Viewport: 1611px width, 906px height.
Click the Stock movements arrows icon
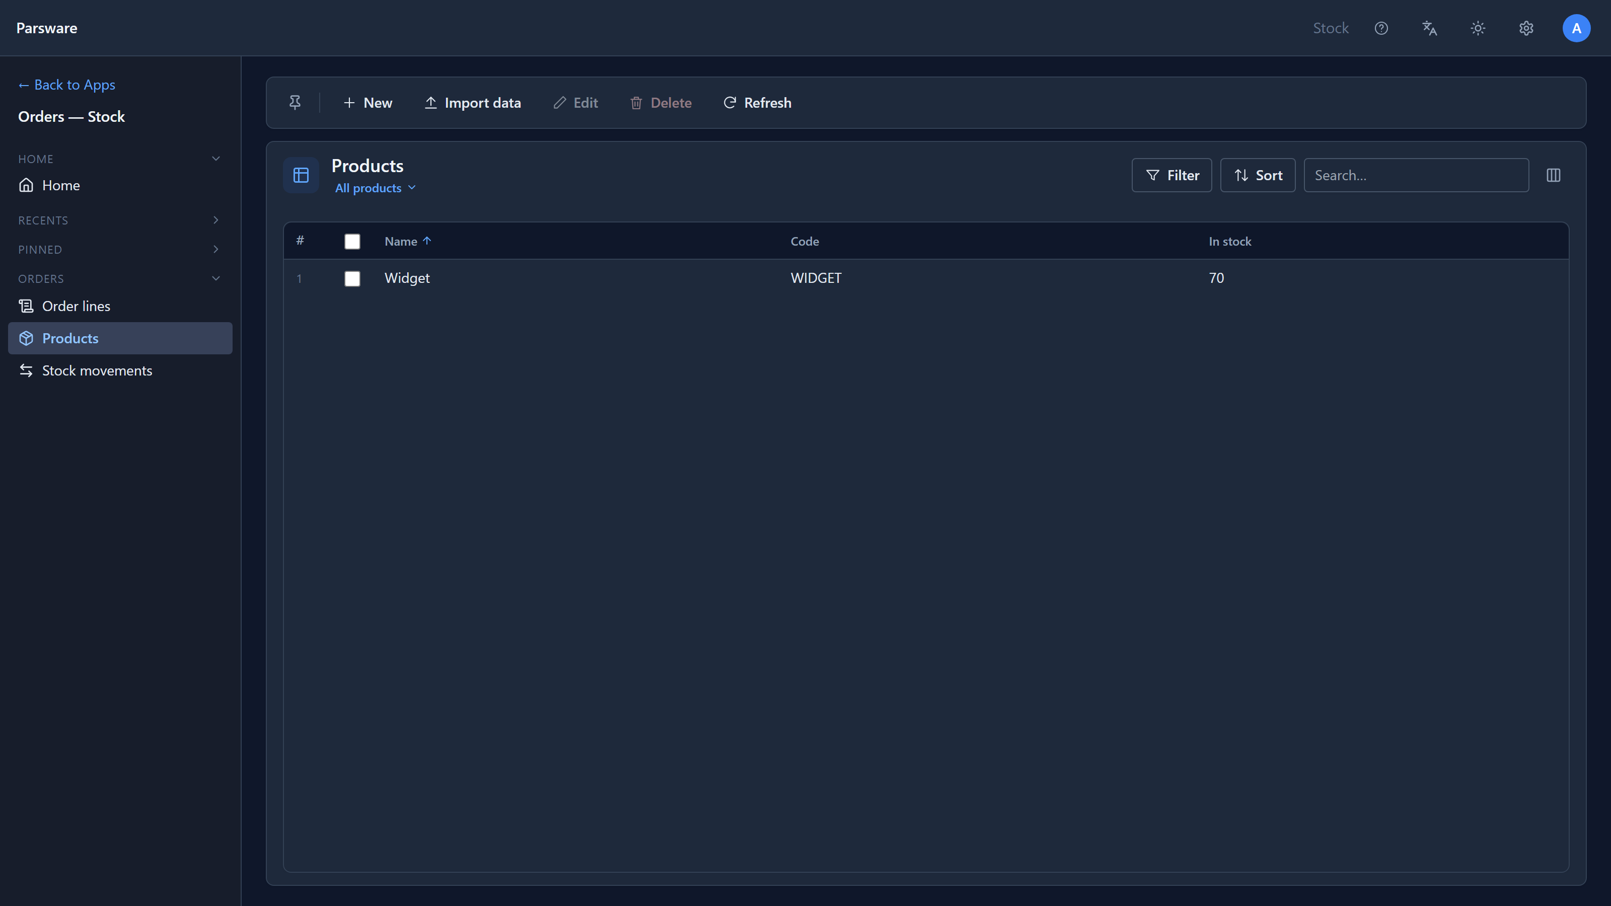(26, 370)
